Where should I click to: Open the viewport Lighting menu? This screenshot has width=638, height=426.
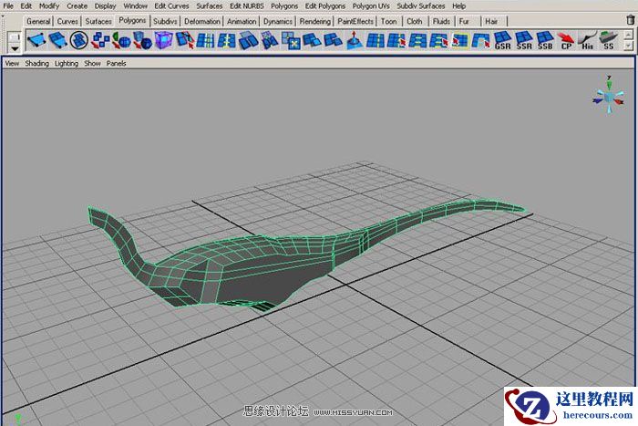(x=66, y=64)
